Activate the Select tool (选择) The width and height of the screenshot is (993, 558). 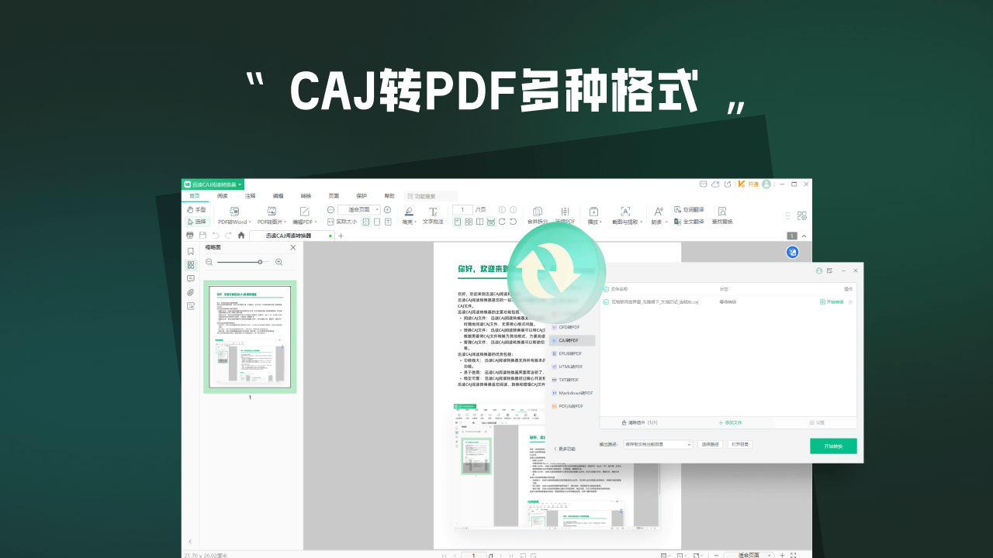196,222
